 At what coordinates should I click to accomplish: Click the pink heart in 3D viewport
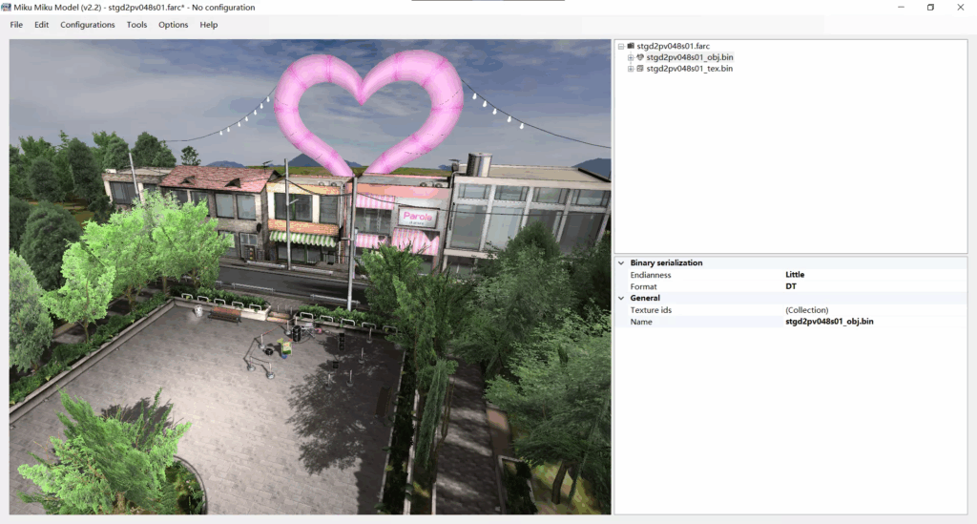(369, 113)
